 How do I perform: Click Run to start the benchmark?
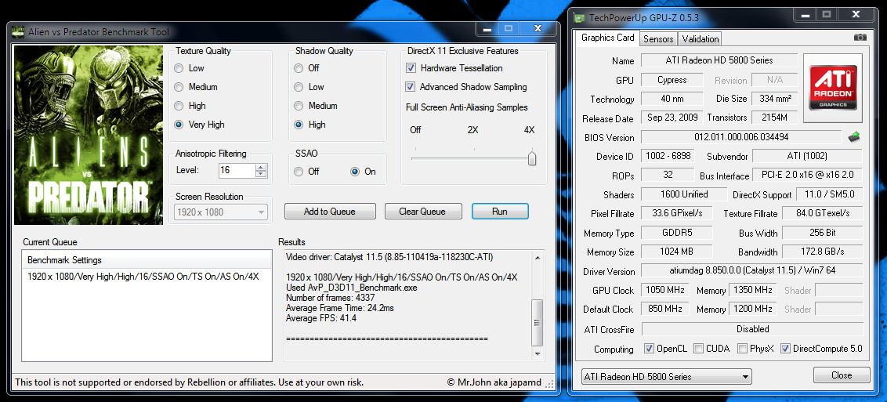tap(500, 212)
